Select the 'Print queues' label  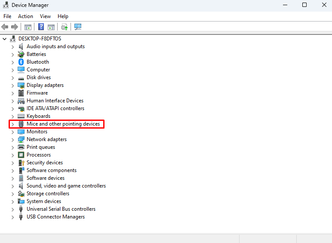[x=41, y=147]
